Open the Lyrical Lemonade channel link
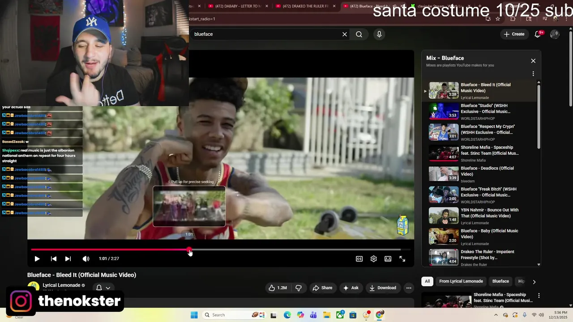The height and width of the screenshot is (322, 573). [61, 285]
